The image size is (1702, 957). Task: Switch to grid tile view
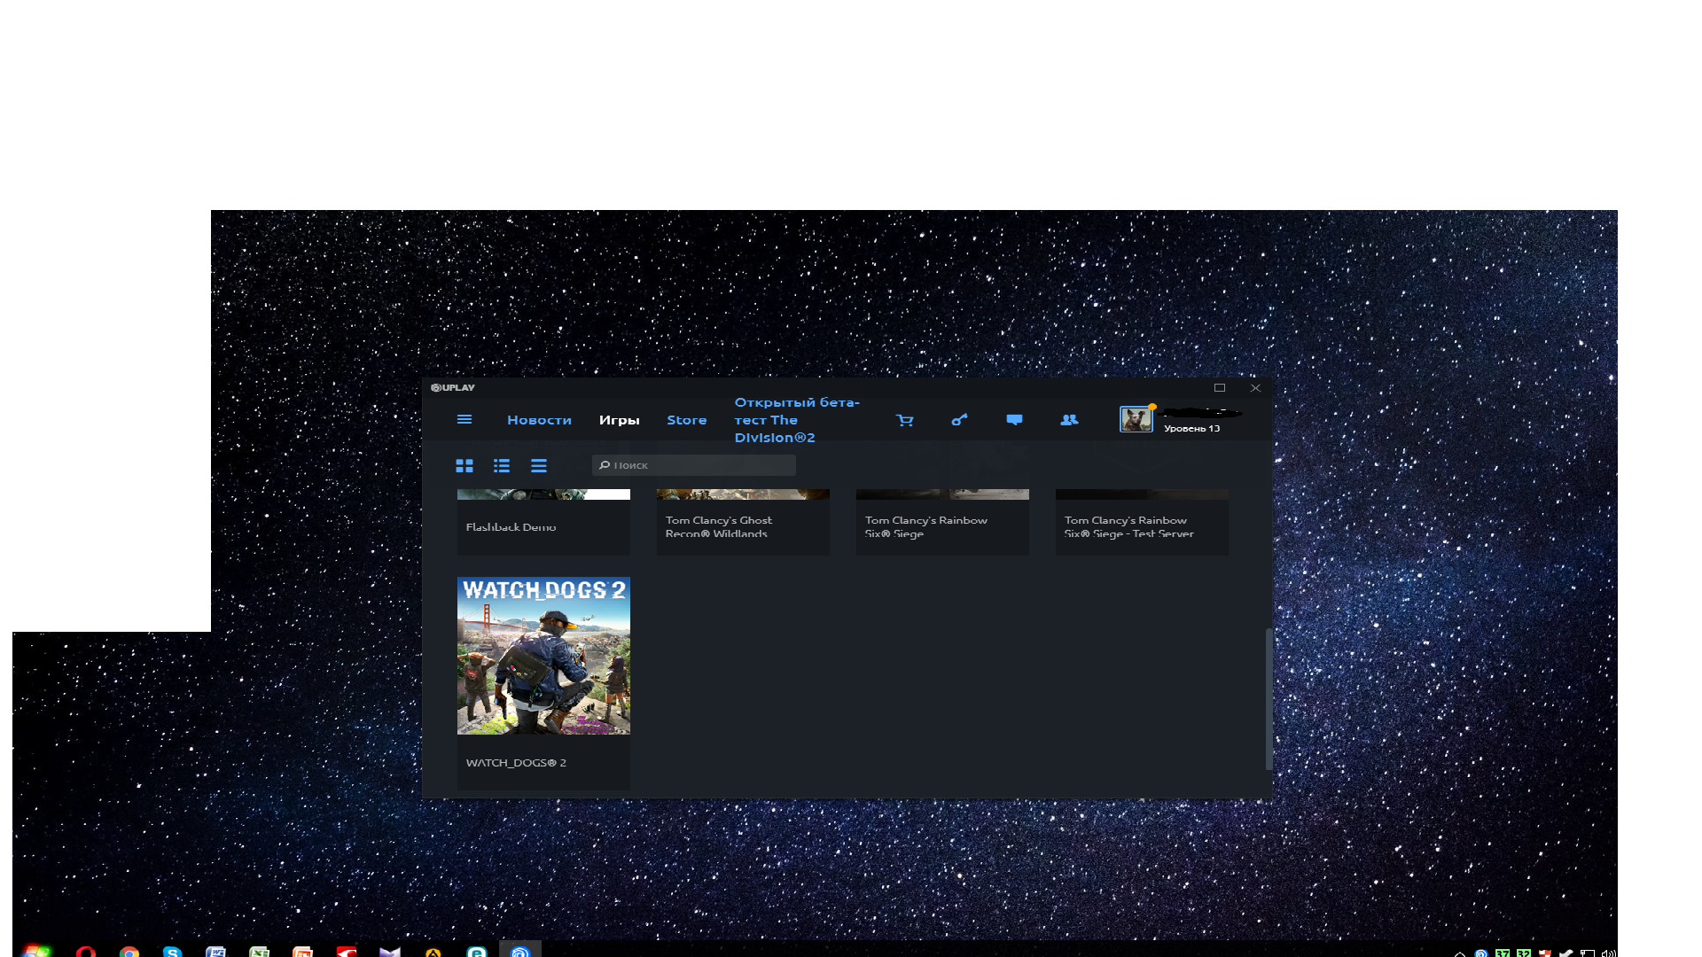tap(464, 466)
